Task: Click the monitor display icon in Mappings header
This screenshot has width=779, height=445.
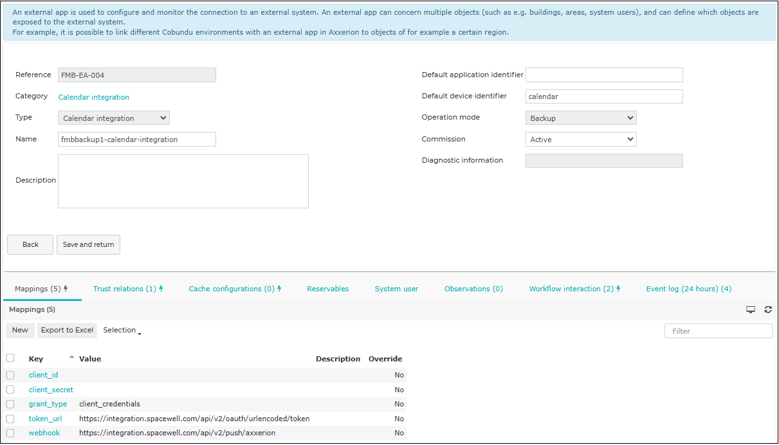Action: click(751, 309)
